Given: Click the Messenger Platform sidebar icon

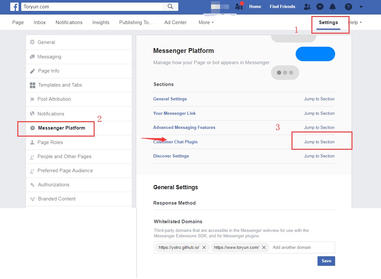Looking at the screenshot, I should coord(32,128).
